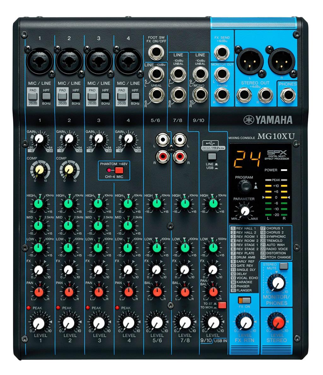Toggle the LINE/USB selector switch

click(x=212, y=157)
